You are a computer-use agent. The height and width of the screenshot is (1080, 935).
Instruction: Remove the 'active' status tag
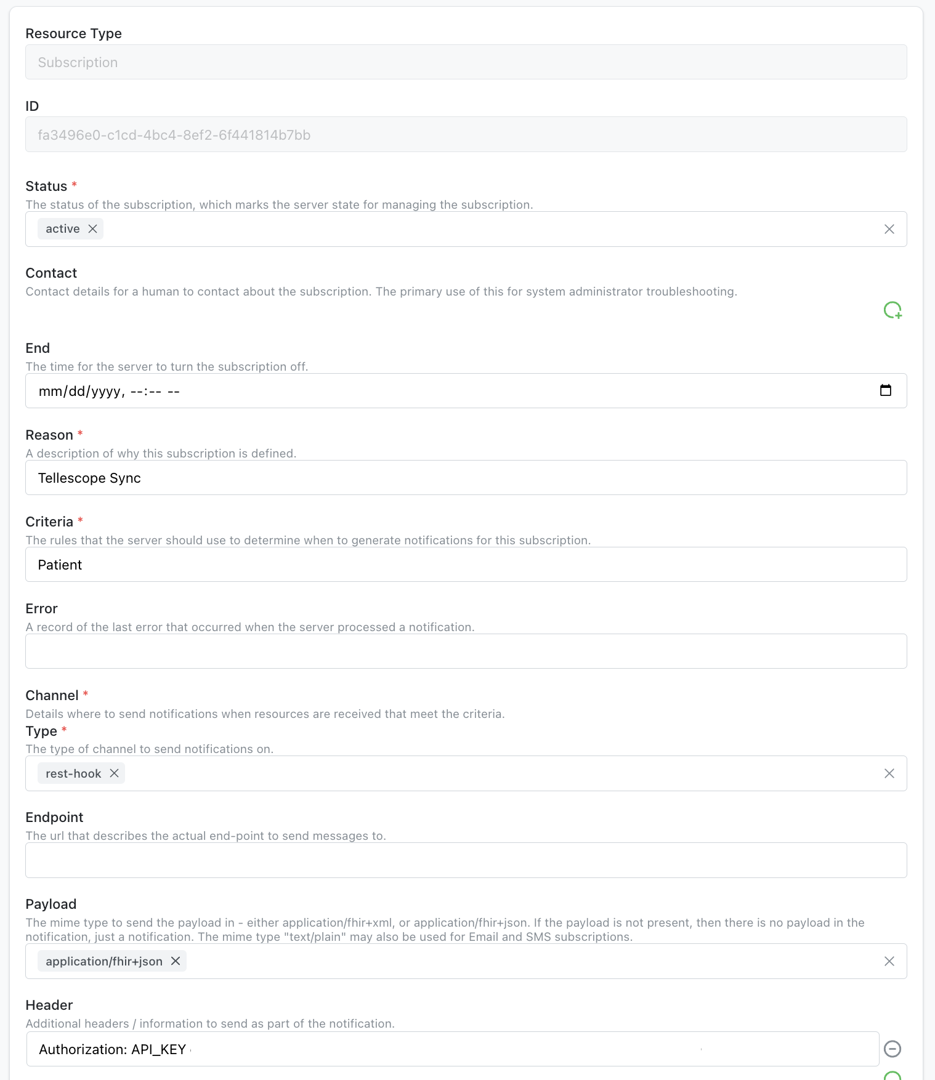[93, 229]
